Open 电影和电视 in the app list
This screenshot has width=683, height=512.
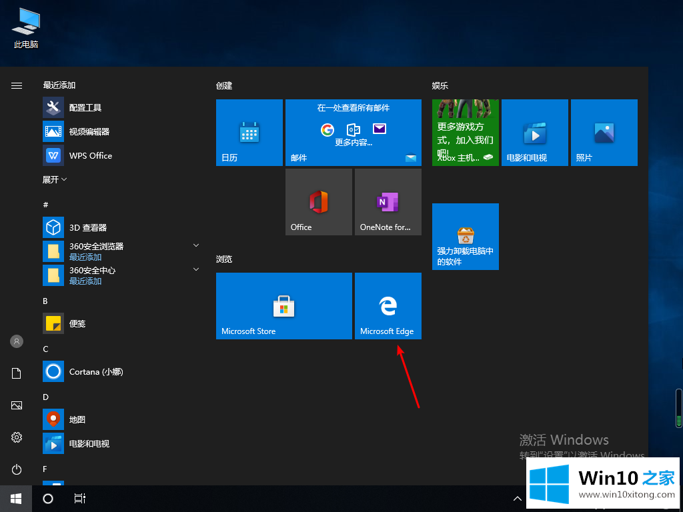coord(122,443)
